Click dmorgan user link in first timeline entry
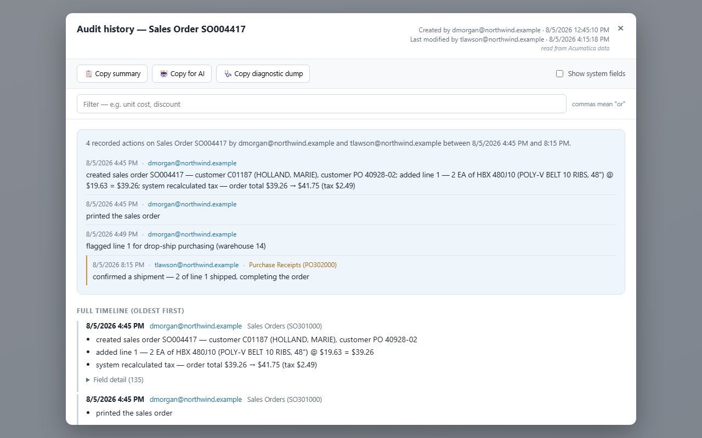The height and width of the screenshot is (438, 702). 196,326
